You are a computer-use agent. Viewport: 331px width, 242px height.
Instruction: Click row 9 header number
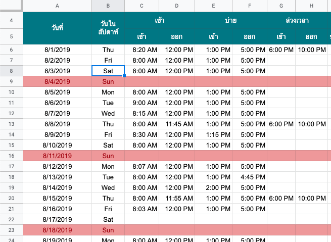(x=12, y=81)
